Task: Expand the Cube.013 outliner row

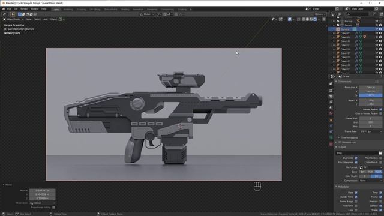Action: click(334, 45)
